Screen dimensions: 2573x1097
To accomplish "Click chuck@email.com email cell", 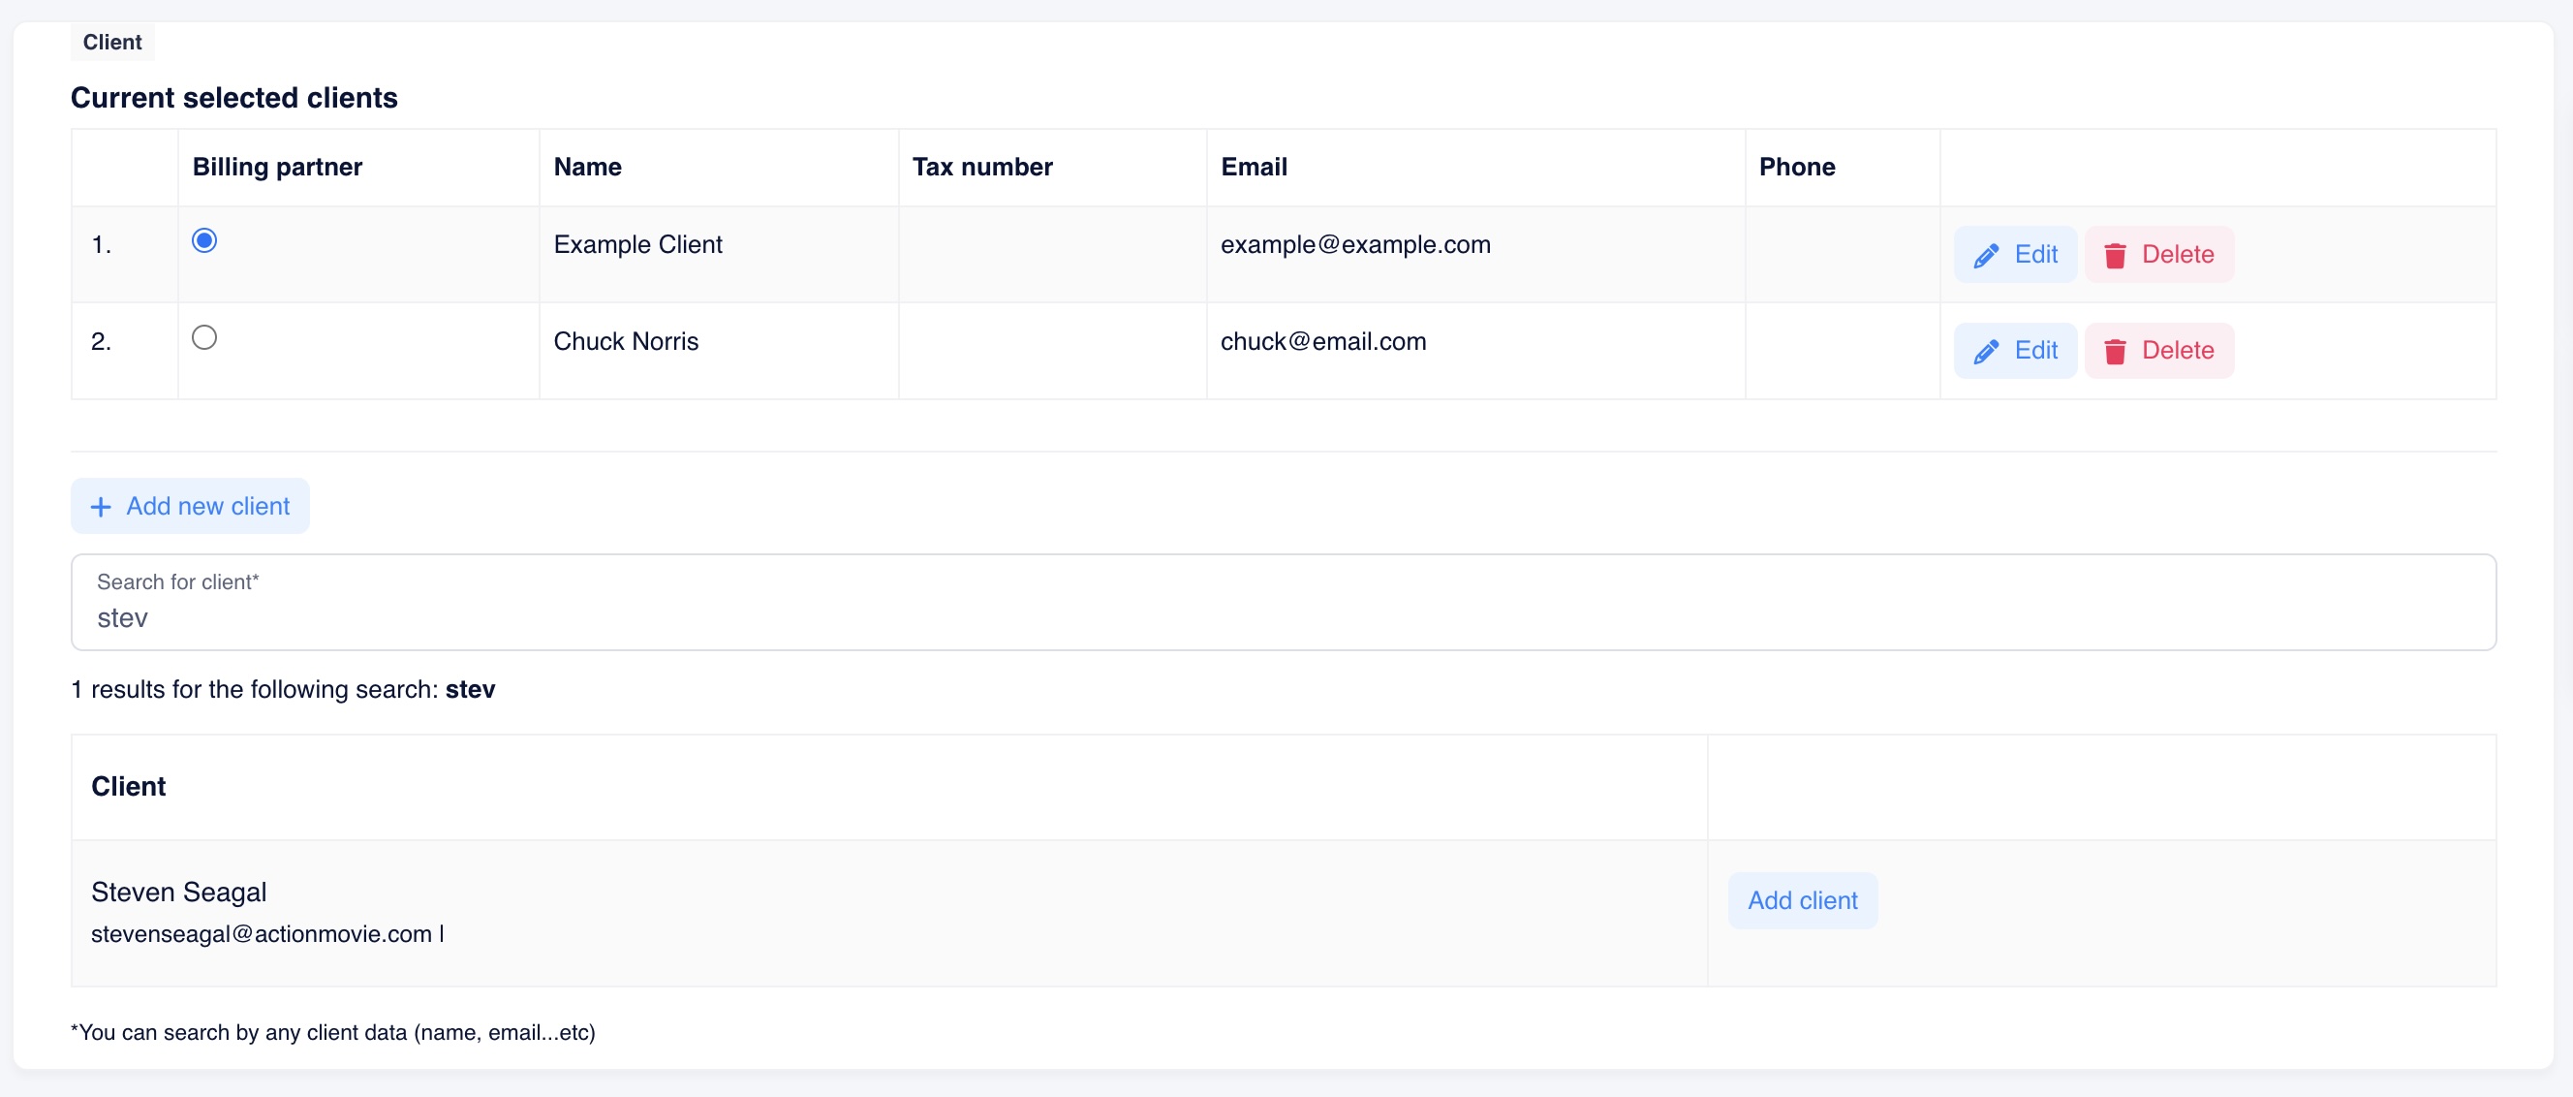I will coord(1322,342).
